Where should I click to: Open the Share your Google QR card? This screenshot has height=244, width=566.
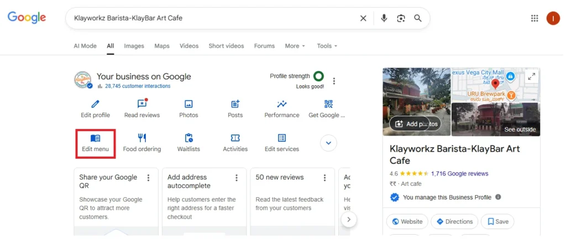click(x=116, y=201)
